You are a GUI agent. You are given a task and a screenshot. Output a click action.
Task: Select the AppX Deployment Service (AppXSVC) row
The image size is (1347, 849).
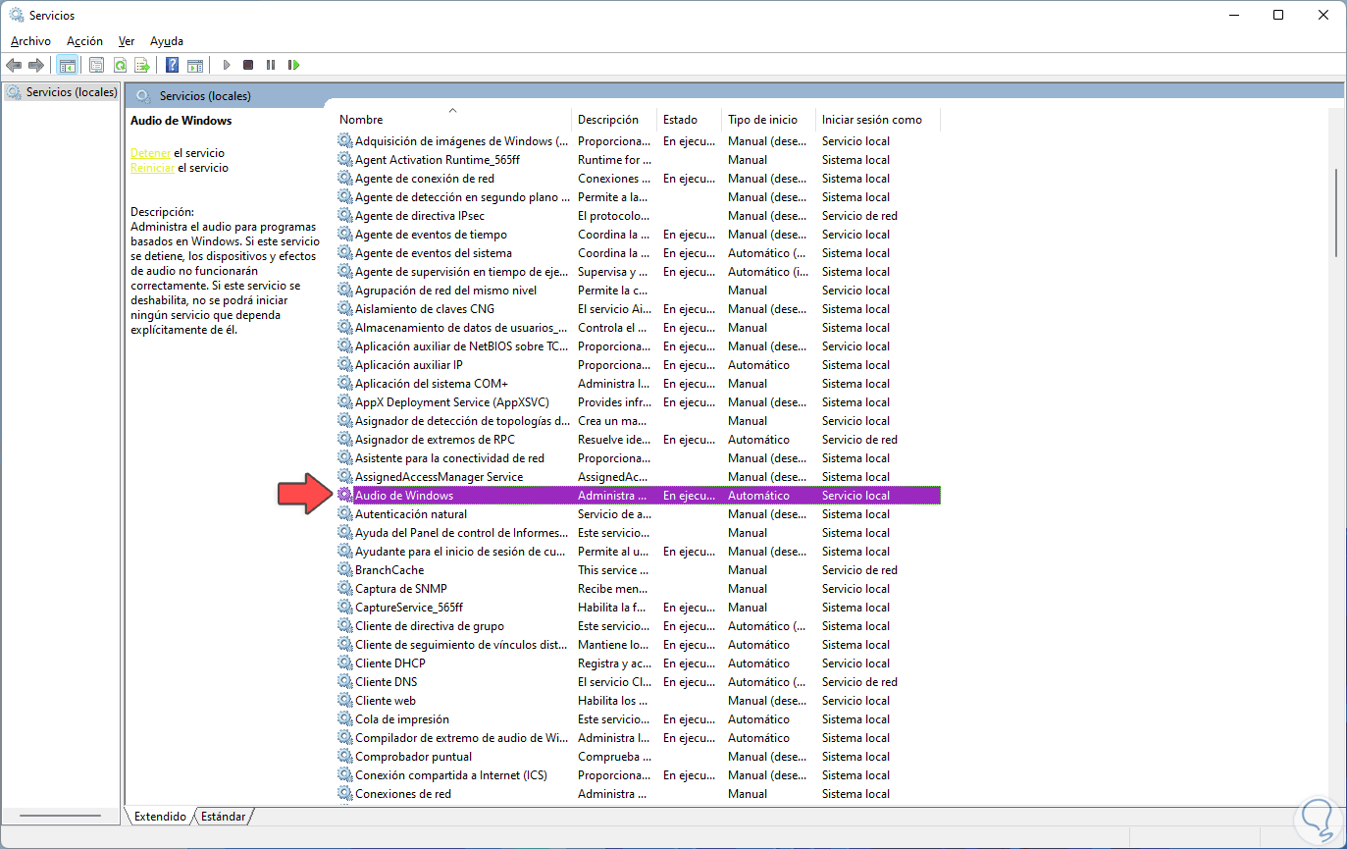639,402
